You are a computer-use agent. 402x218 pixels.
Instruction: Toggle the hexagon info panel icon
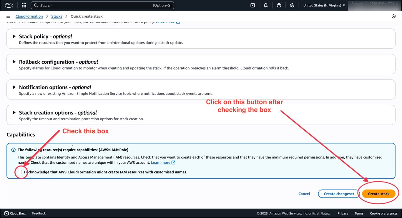tap(393, 16)
